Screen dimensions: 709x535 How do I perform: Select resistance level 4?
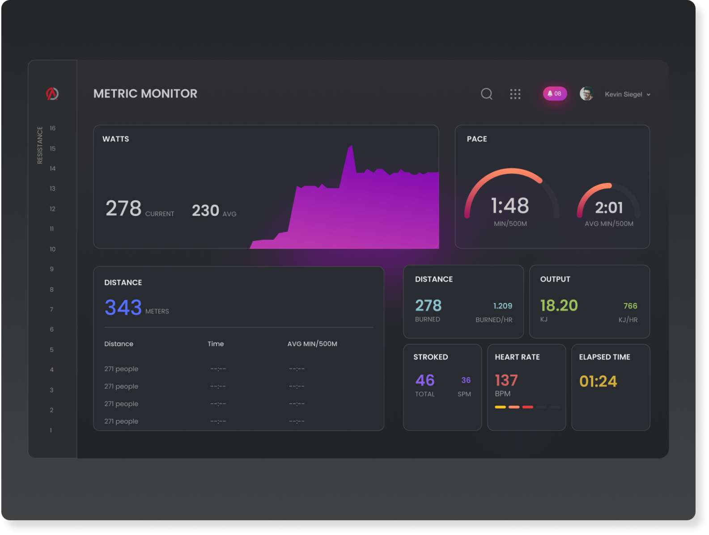click(x=52, y=370)
